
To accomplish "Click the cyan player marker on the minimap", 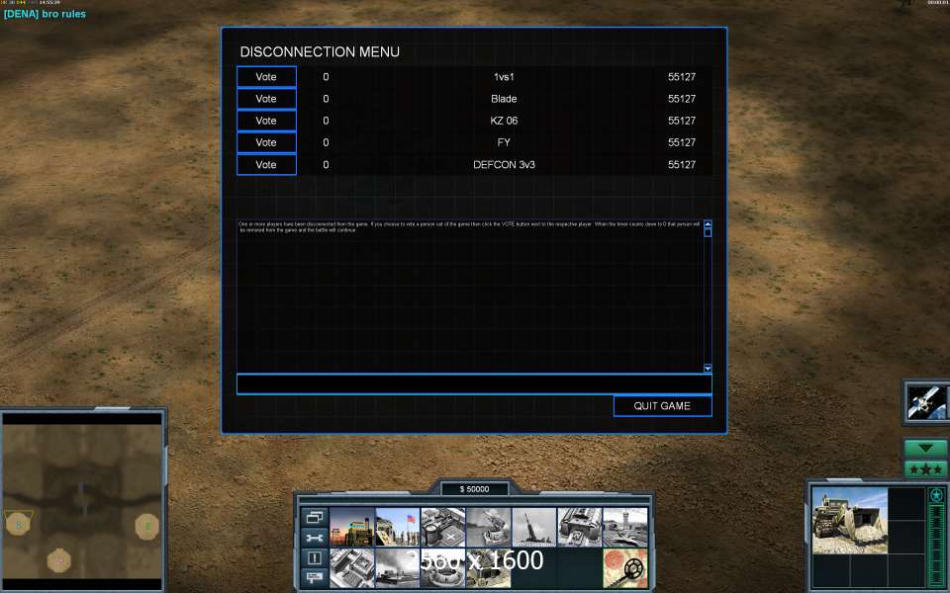I will click(18, 524).
